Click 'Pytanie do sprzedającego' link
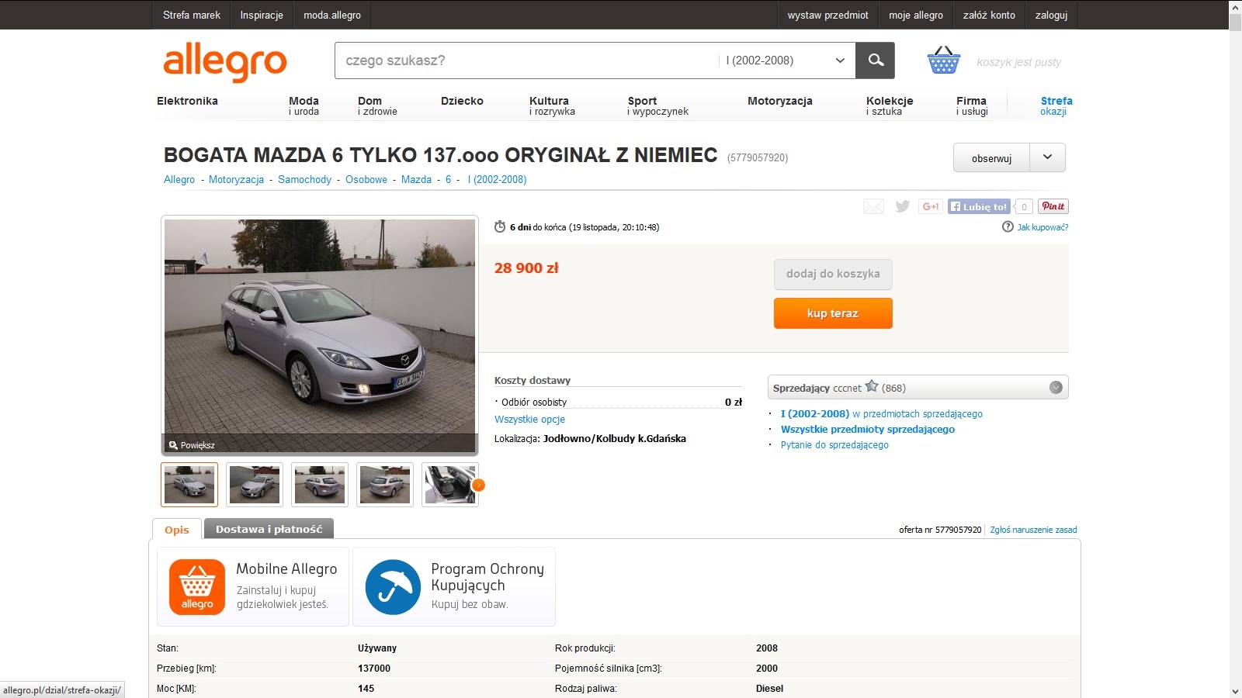This screenshot has height=698, width=1242. pyautogui.click(x=834, y=444)
